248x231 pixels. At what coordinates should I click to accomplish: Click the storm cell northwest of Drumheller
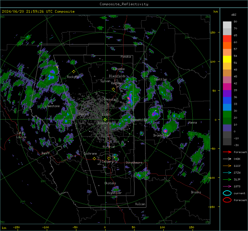[x=154, y=113]
